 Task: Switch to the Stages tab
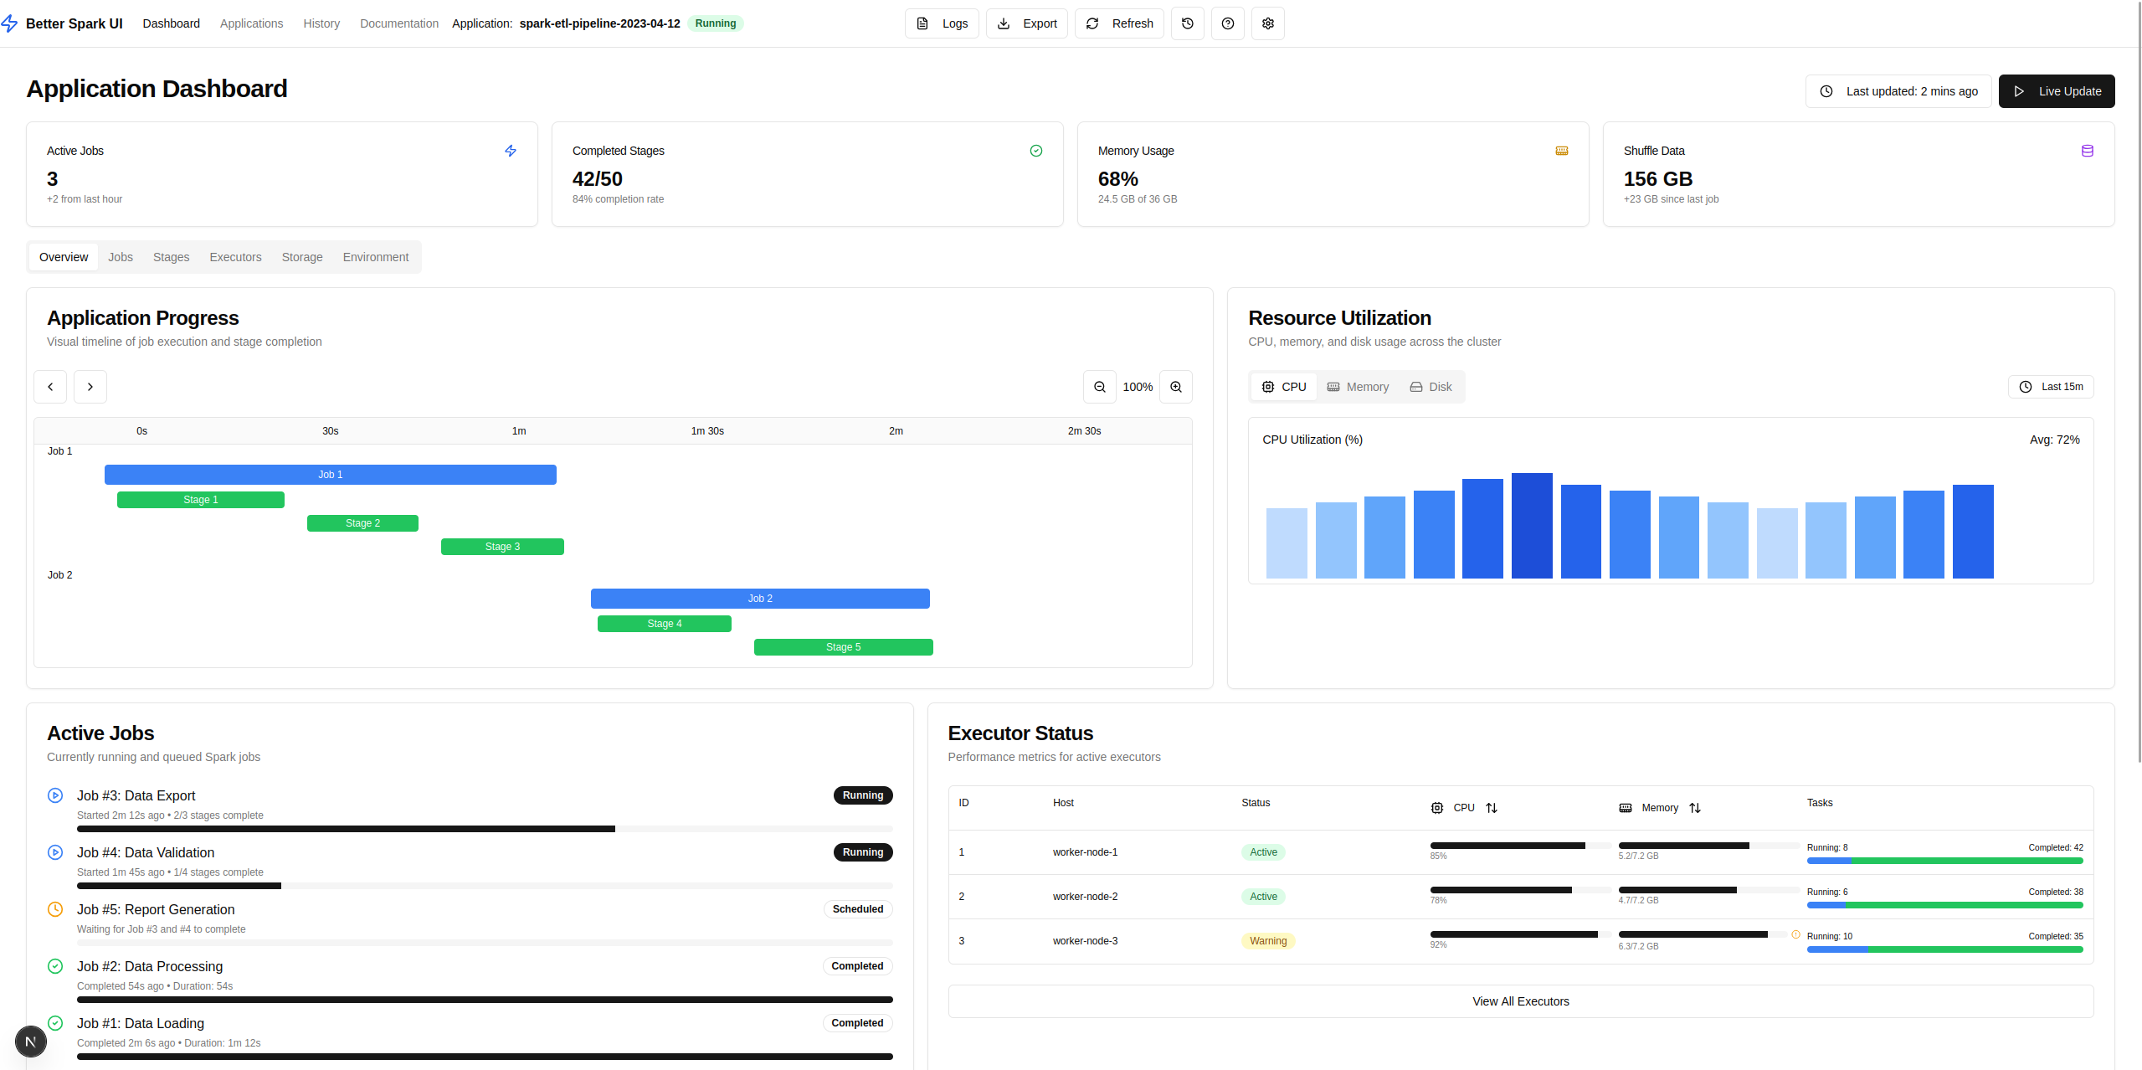[171, 257]
